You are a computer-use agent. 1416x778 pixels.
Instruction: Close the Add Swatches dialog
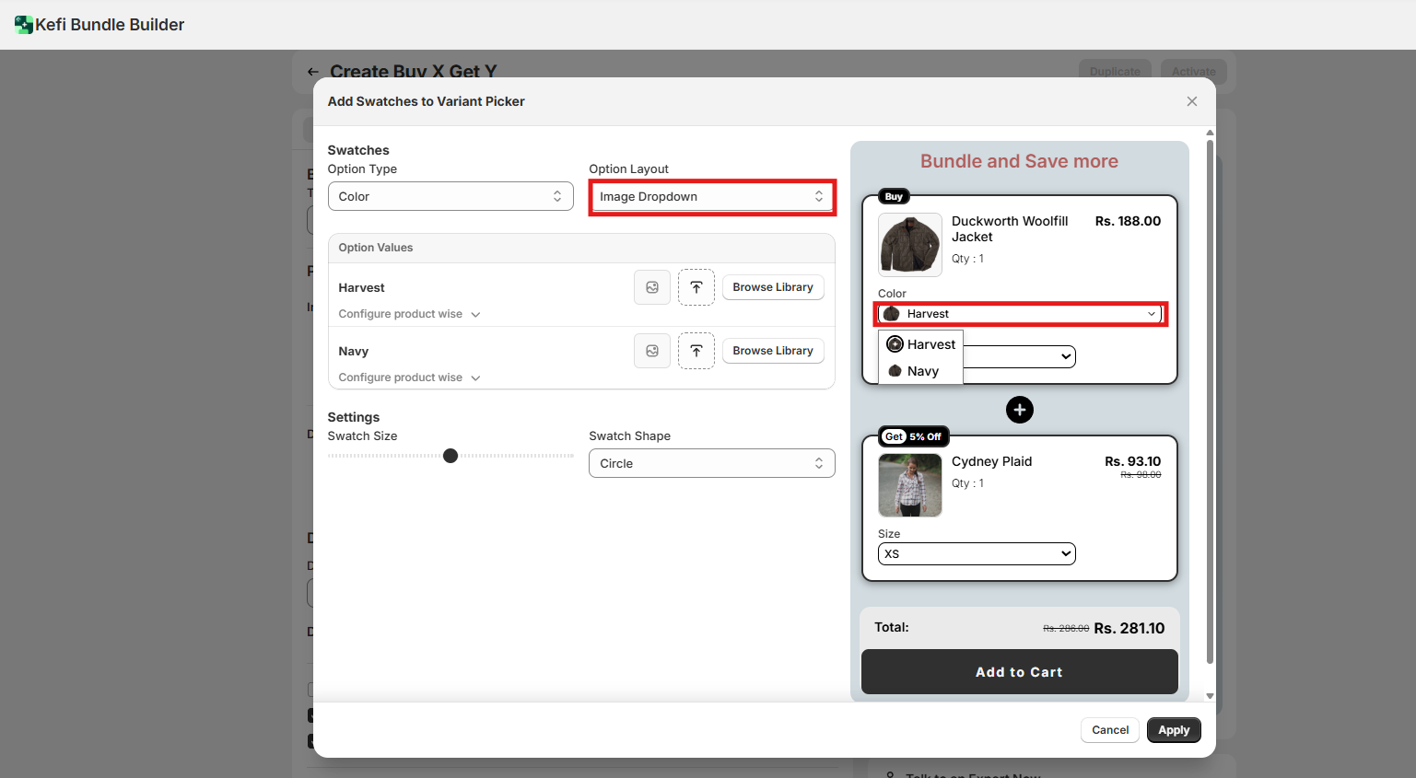pos(1192,101)
